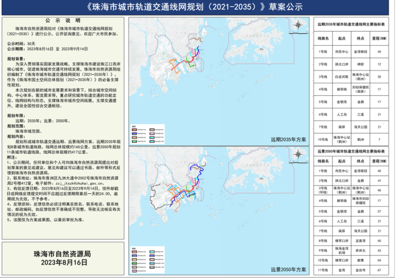396x278 pixels.
Task: Click 南屏 cell in the 2050 table
Action: point(342,231)
